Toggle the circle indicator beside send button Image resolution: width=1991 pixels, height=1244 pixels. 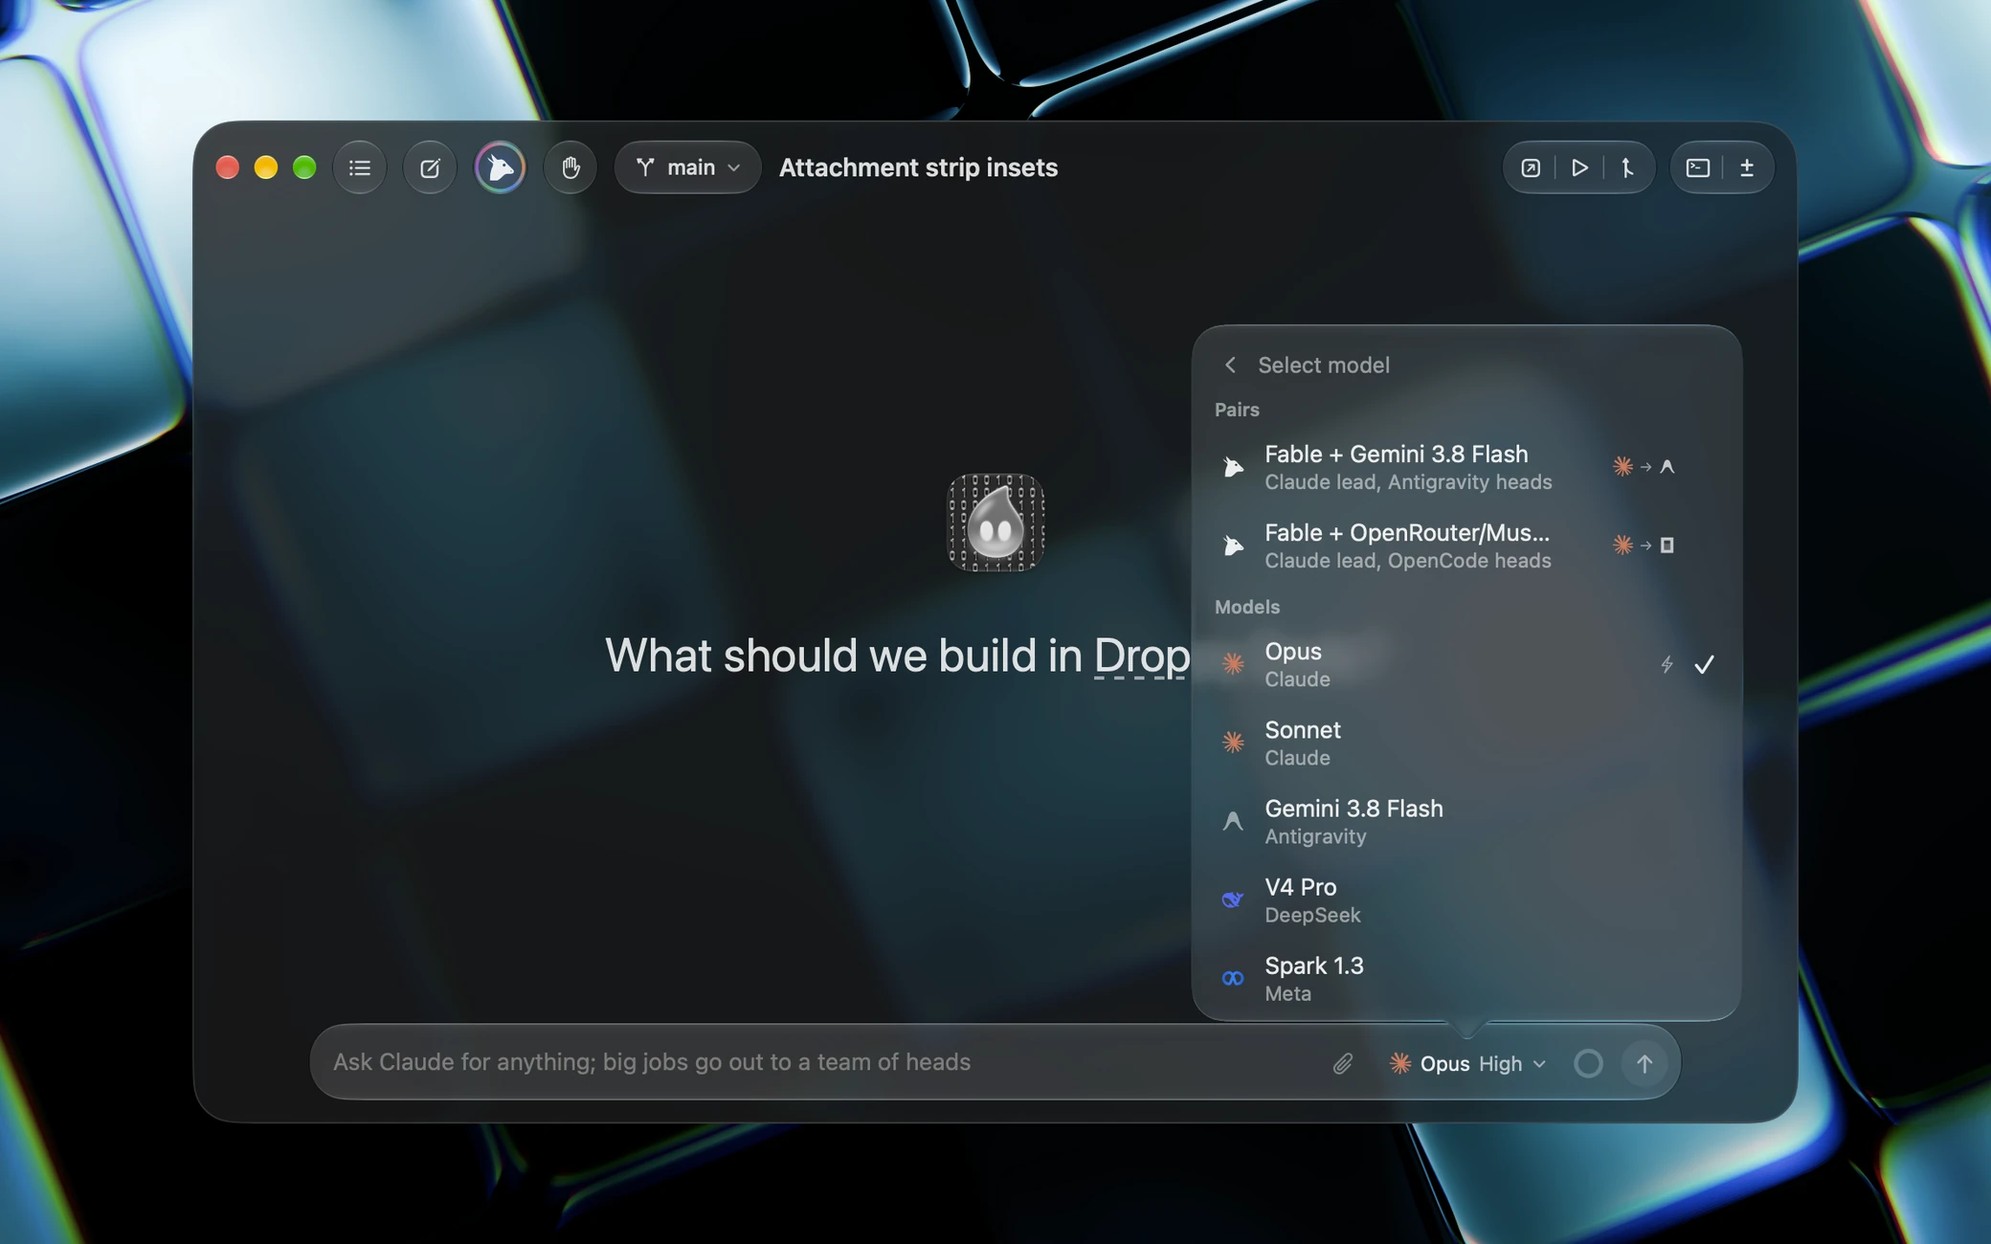tap(1588, 1063)
